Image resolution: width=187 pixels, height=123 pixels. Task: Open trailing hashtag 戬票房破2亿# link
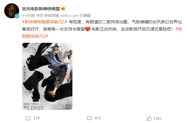(35, 36)
